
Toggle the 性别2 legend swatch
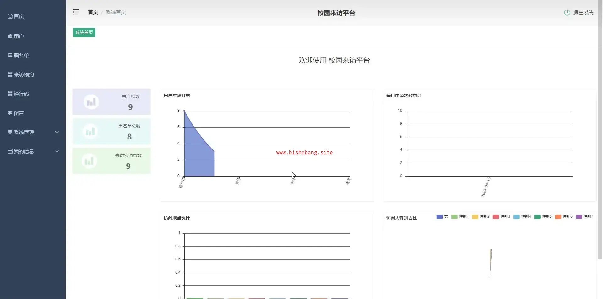(x=475, y=216)
